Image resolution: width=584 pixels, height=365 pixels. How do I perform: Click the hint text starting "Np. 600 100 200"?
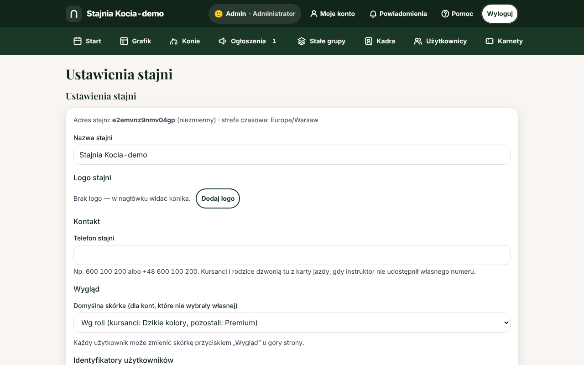click(x=275, y=271)
